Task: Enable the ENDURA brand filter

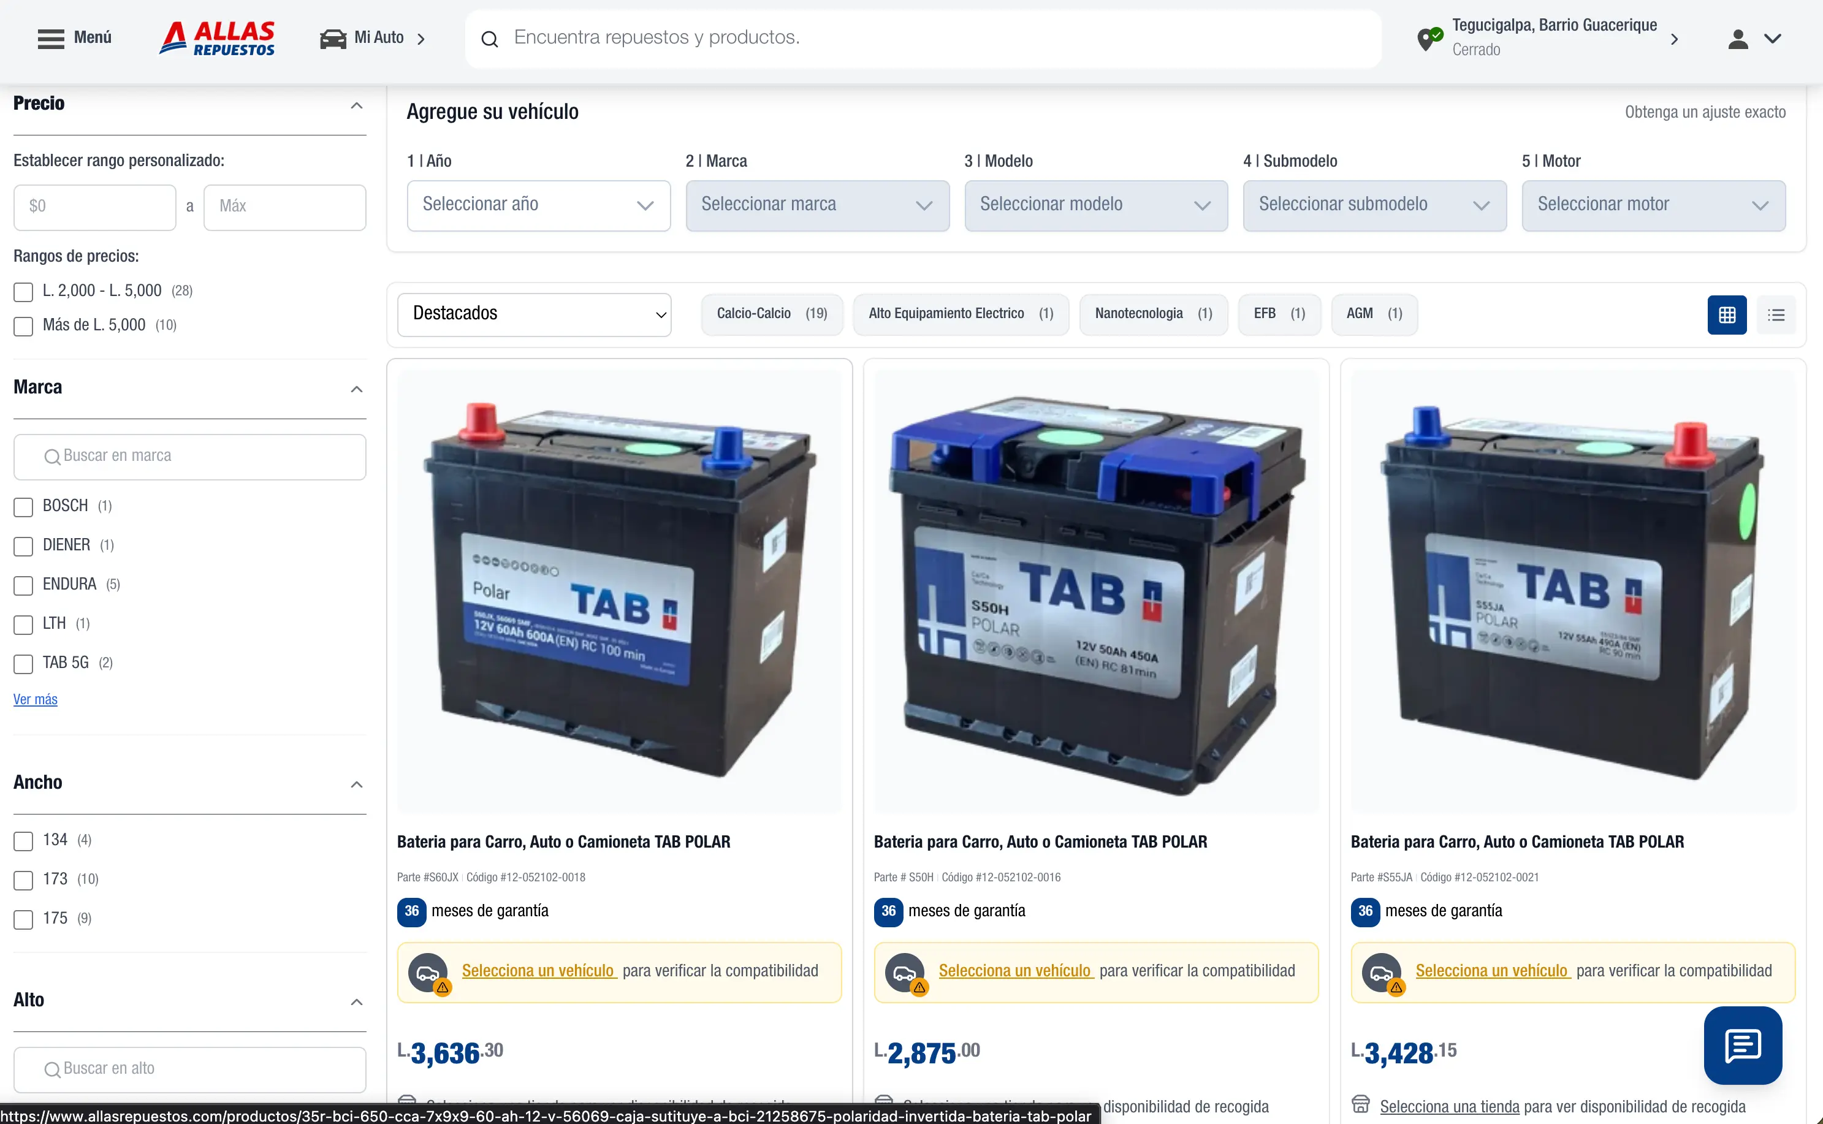Action: [23, 586]
